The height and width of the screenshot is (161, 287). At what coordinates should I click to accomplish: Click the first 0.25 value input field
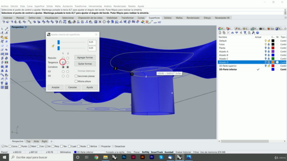[92, 42]
